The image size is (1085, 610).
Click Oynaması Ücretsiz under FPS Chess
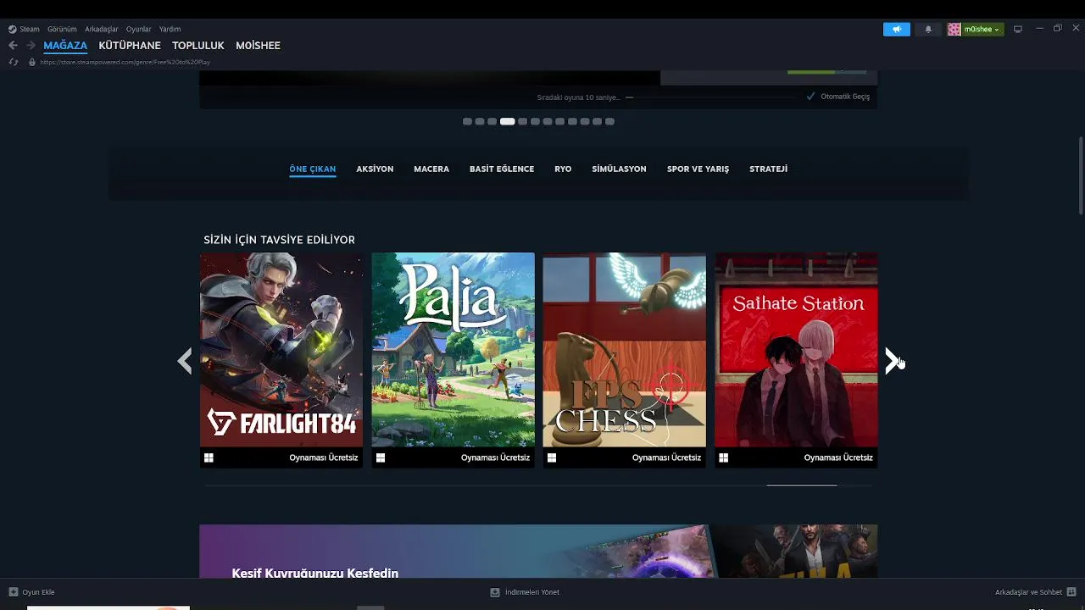point(666,457)
